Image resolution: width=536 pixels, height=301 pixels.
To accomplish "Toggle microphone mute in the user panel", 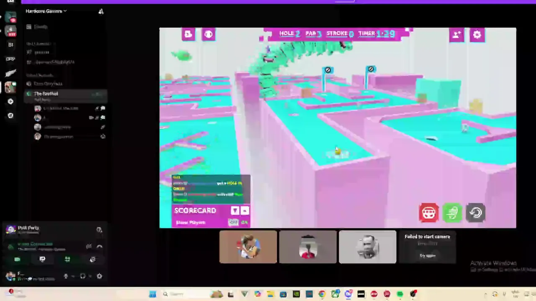I will pyautogui.click(x=66, y=276).
